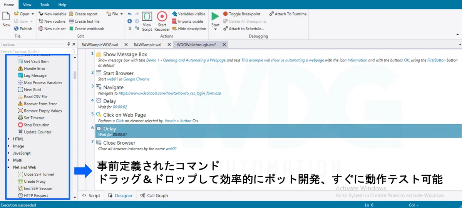Click the green Start play icon
This screenshot has width=462, height=208.
click(215, 16)
